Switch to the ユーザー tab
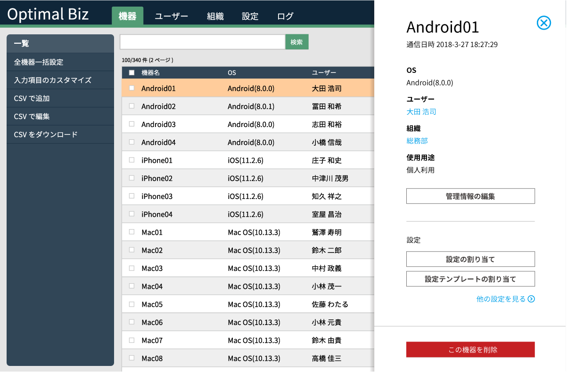Viewport: 567px width, 373px height. [x=172, y=16]
